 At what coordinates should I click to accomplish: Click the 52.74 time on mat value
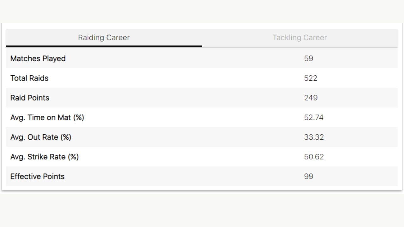coord(314,118)
